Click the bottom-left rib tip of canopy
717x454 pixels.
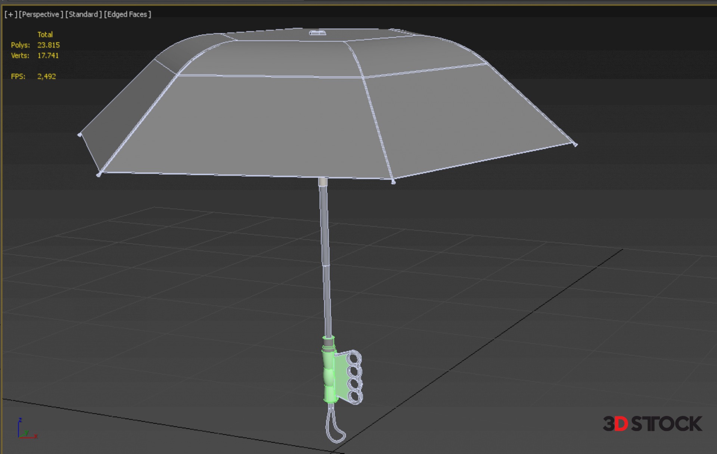(99, 174)
